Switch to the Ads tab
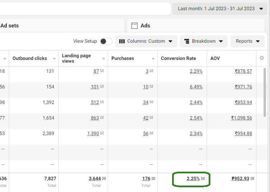The width and height of the screenshot is (270, 192). [x=145, y=26]
